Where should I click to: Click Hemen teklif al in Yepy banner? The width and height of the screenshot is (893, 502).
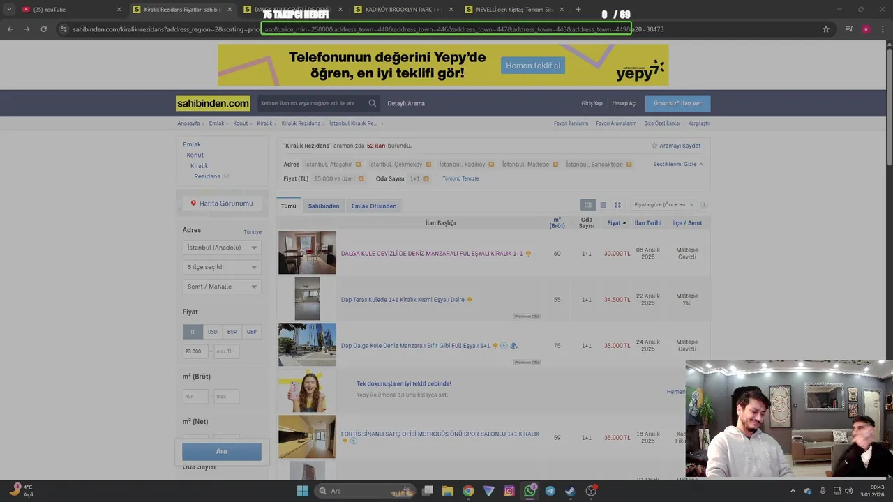(533, 66)
